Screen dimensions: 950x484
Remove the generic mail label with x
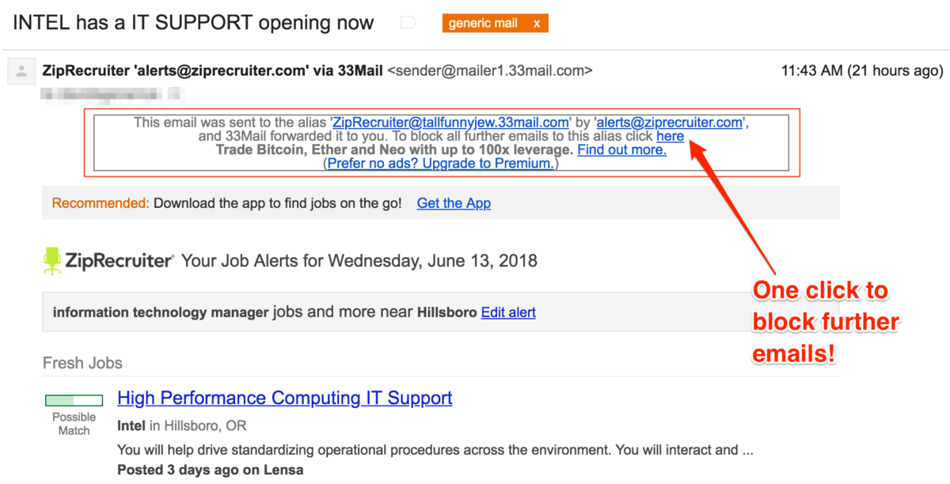(x=537, y=23)
